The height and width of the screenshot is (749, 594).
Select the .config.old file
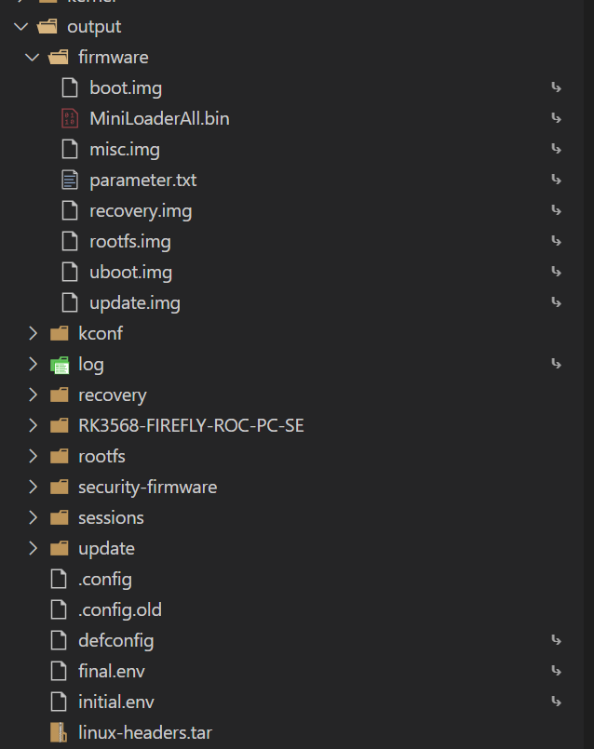coord(120,609)
